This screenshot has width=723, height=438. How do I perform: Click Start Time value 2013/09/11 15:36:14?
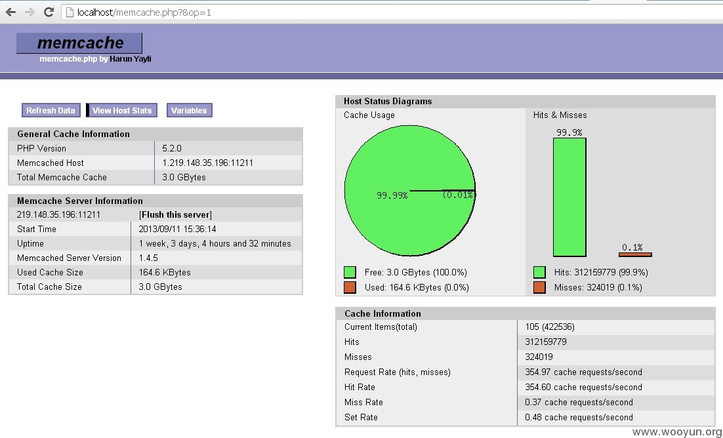178,229
